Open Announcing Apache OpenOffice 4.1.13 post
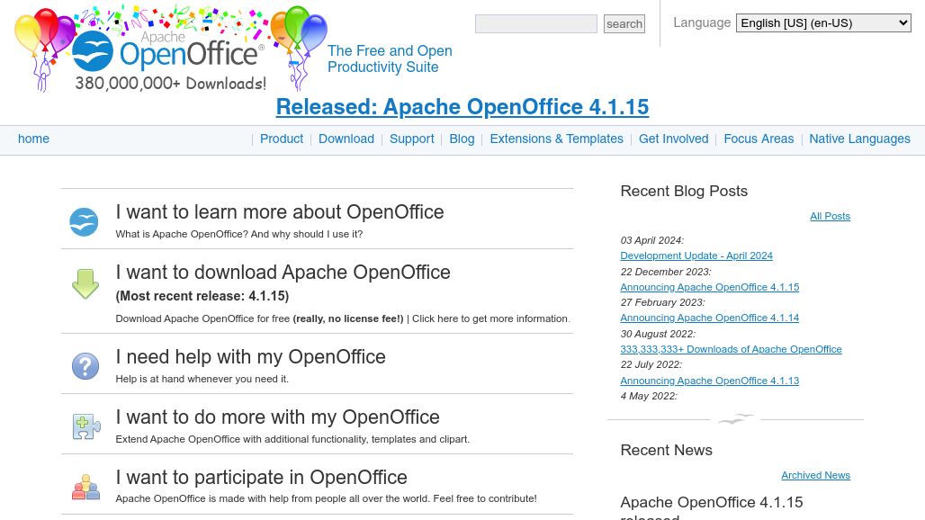 pos(710,381)
